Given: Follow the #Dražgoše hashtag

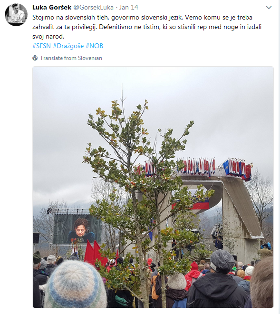Looking at the screenshot, I should [x=68, y=46].
